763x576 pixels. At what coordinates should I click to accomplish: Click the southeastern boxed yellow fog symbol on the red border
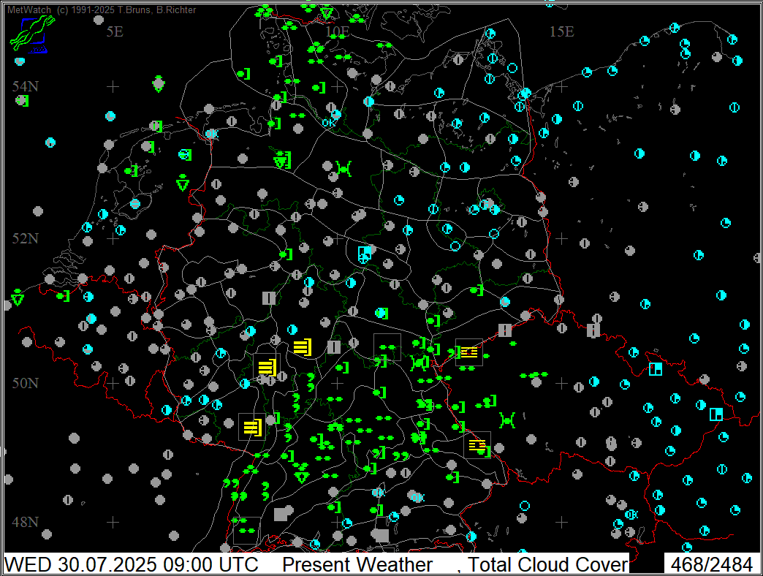[477, 445]
